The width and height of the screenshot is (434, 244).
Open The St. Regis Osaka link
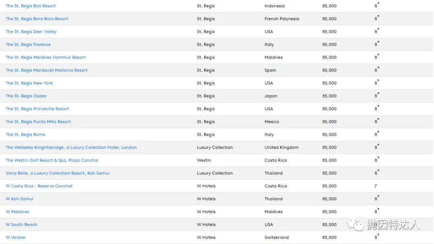click(x=26, y=96)
